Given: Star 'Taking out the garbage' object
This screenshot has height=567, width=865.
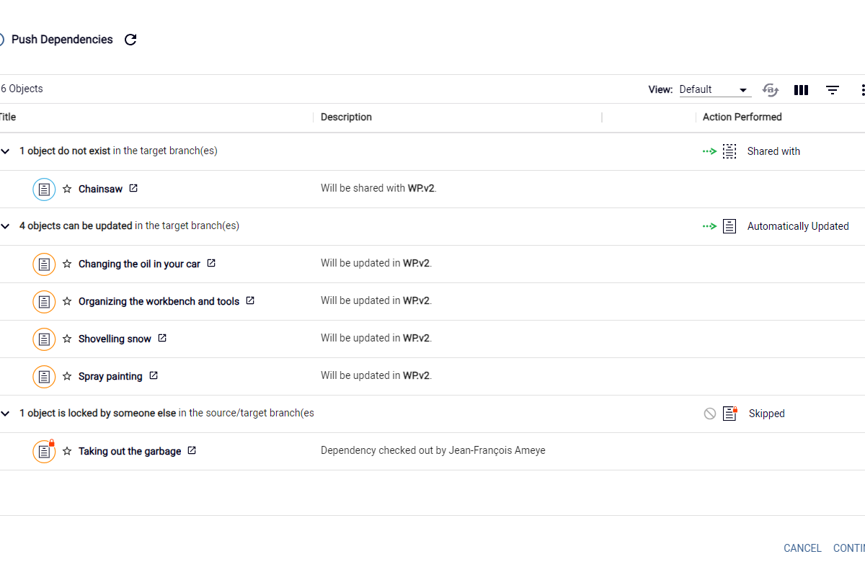Looking at the screenshot, I should click(67, 451).
